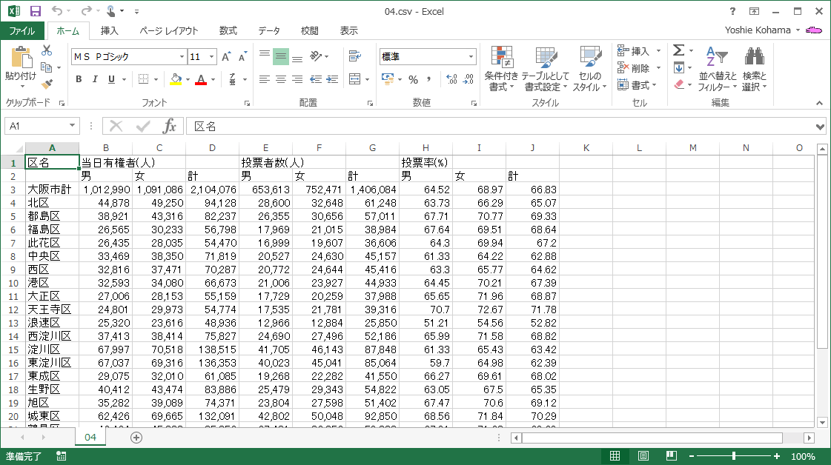
Task: Open セルのスタイル cell styles
Action: pyautogui.click(x=589, y=69)
